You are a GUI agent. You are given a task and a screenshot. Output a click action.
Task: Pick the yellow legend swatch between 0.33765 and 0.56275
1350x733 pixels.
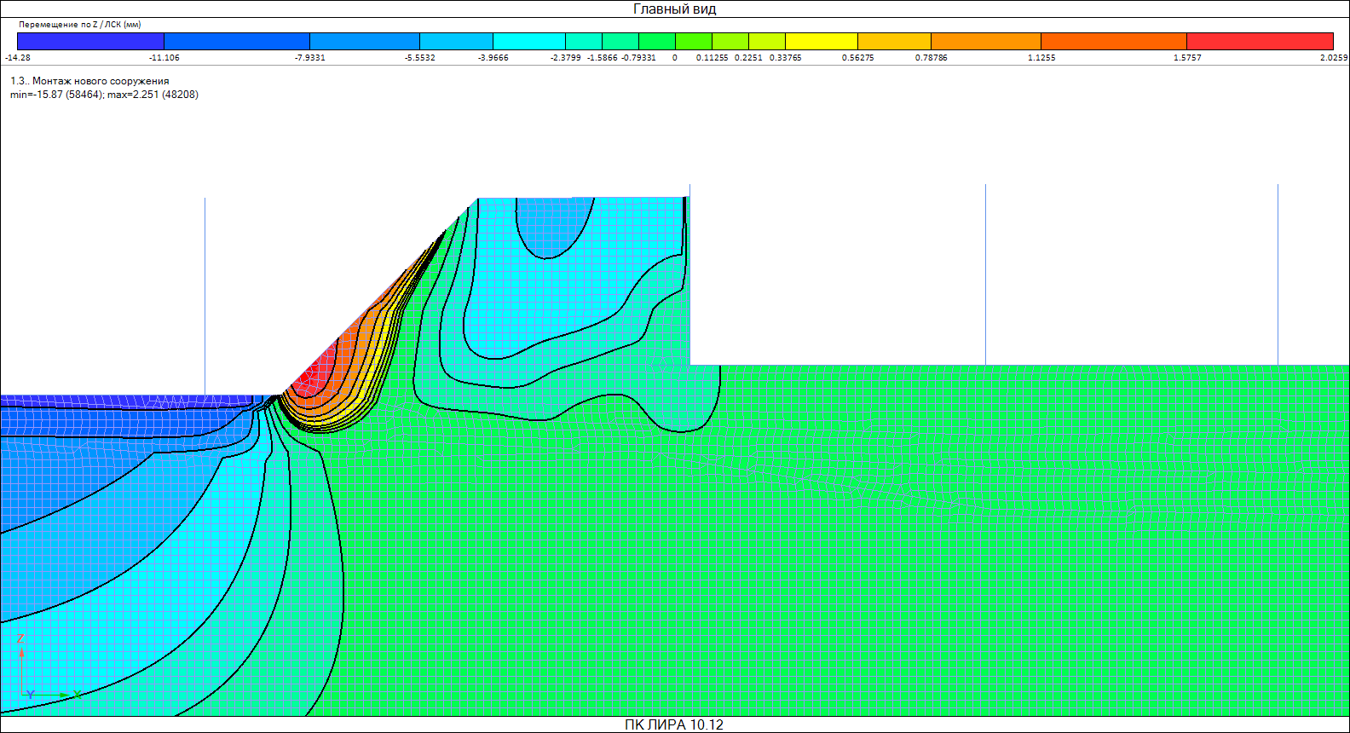[x=821, y=41]
